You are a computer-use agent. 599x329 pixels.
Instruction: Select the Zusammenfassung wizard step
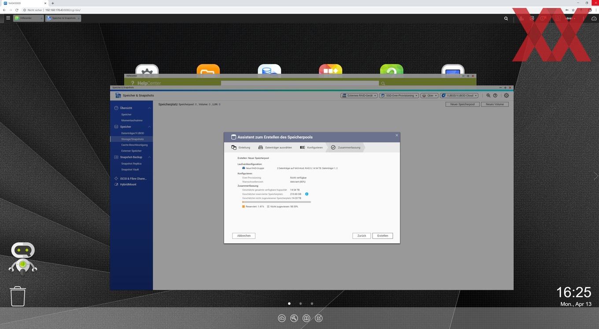[x=346, y=148]
